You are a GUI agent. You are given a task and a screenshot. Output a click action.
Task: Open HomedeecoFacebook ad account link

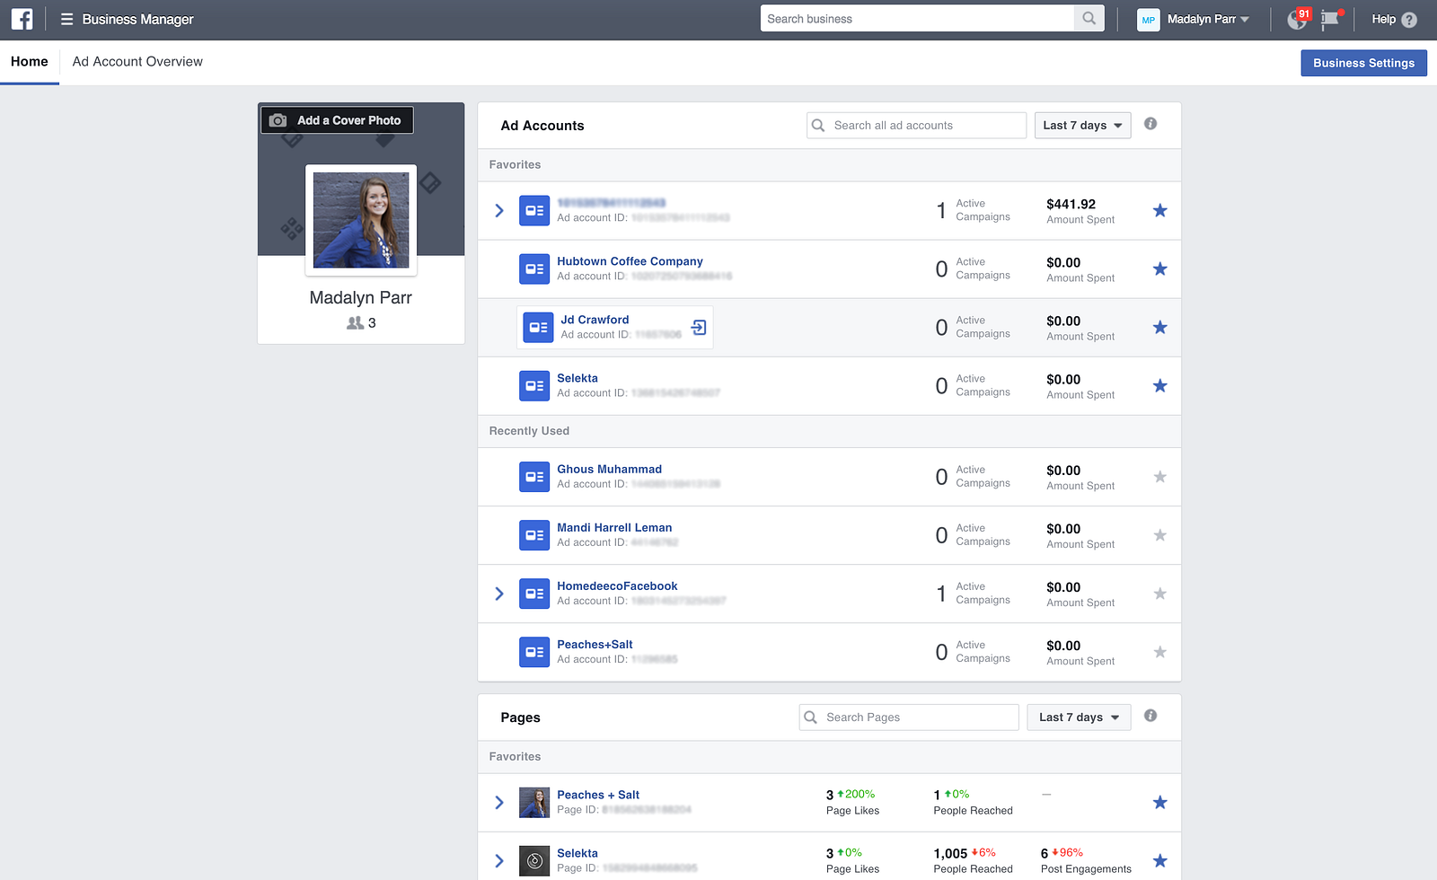click(617, 585)
